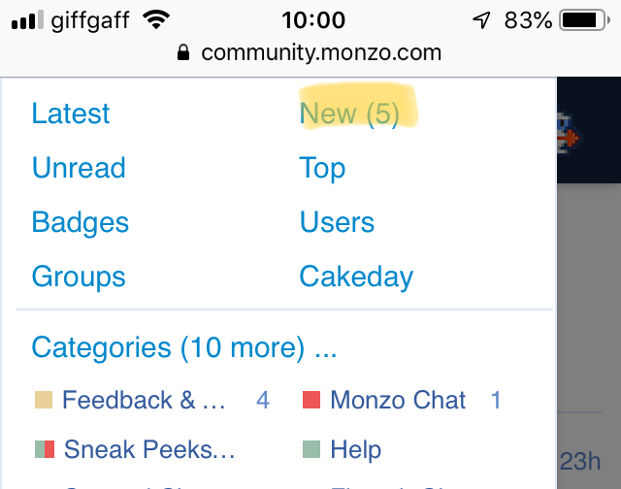621x489 pixels.
Task: Select the Monzo Chat category
Action: point(398,400)
